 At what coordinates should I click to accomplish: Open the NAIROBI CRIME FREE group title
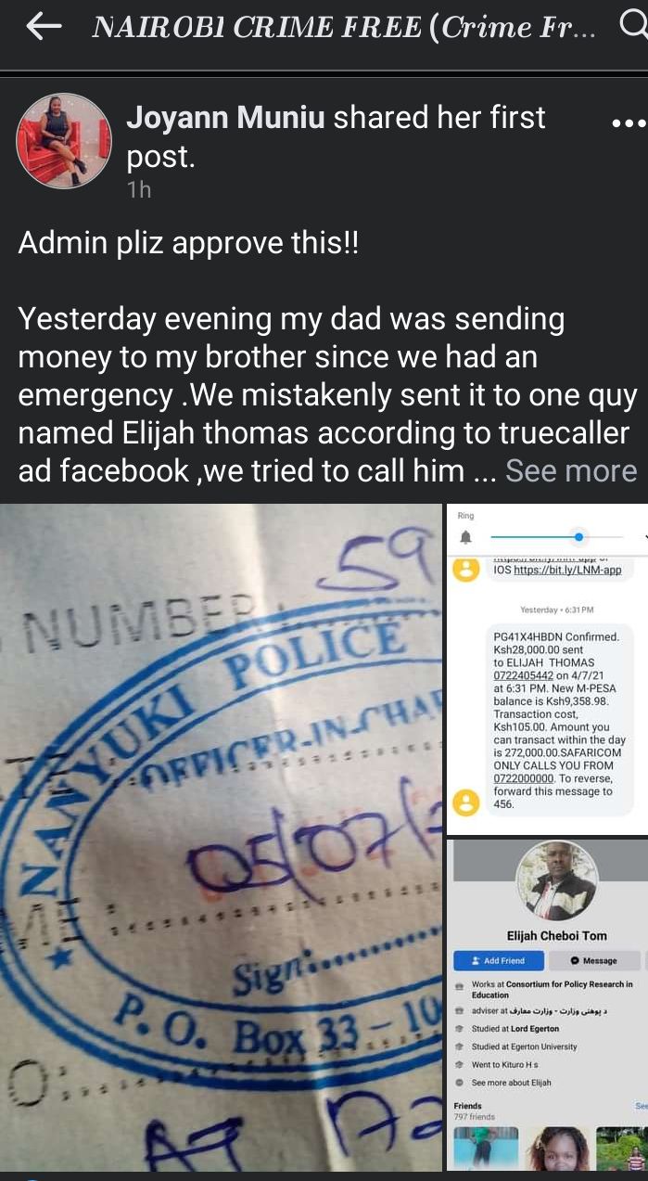(x=343, y=28)
